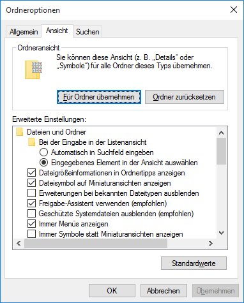Click the horizontal scrollbar thumb
The width and height of the screenshot is (244, 303).
(x=96, y=243)
